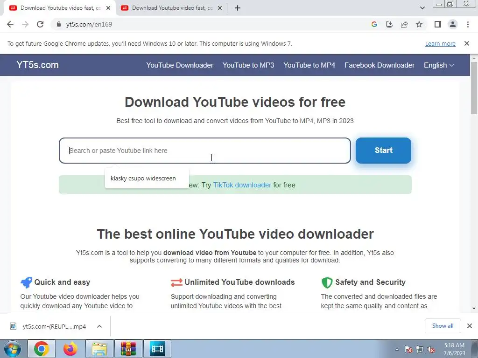This screenshot has width=478, height=358.
Task: Click the Quick and easy heading text
Action: coord(62,282)
